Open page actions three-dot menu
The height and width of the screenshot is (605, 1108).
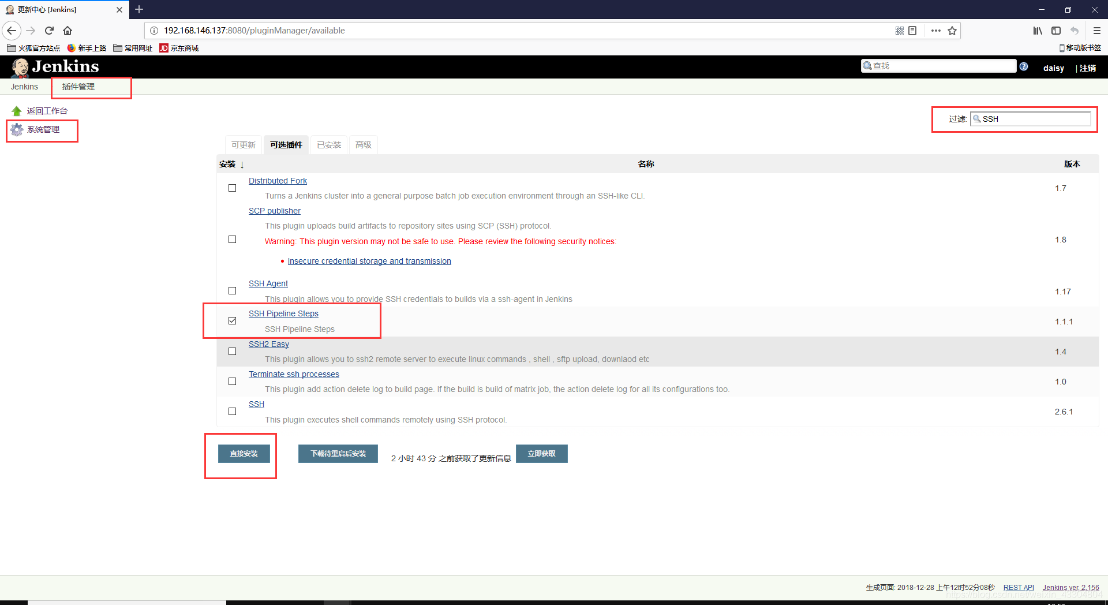[935, 31]
